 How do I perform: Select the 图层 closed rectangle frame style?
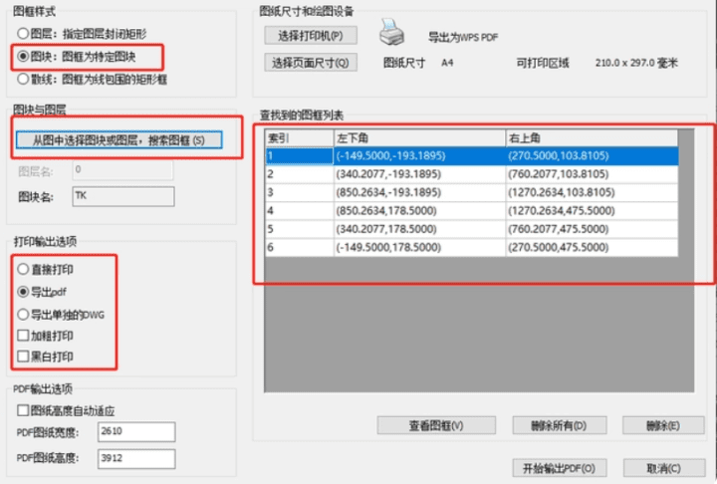coord(23,36)
